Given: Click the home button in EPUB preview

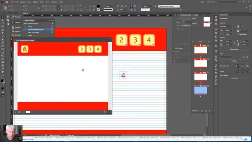Looking at the screenshot, I should point(24,49).
